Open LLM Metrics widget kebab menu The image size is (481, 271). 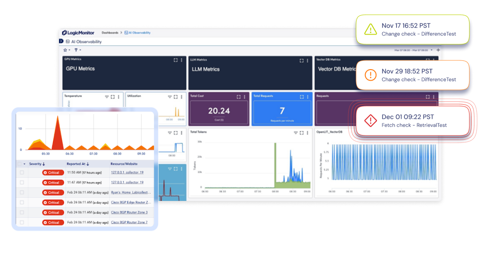pyautogui.click(x=307, y=61)
